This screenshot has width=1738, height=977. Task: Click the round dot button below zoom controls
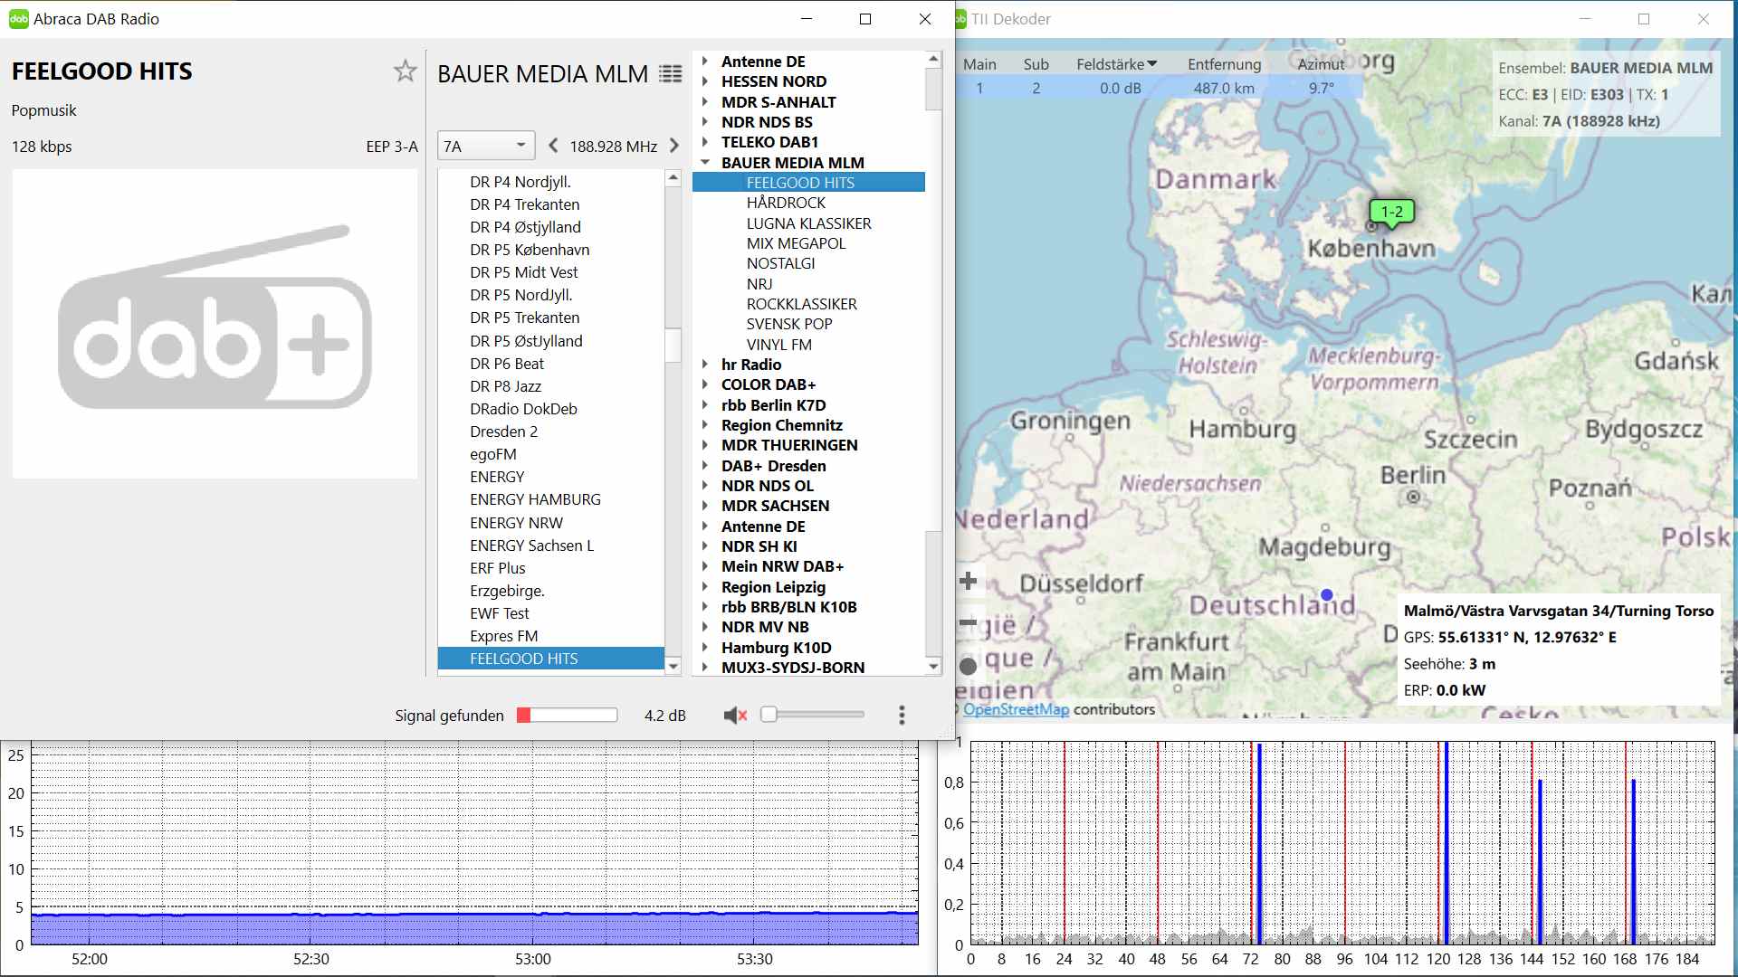tap(969, 667)
